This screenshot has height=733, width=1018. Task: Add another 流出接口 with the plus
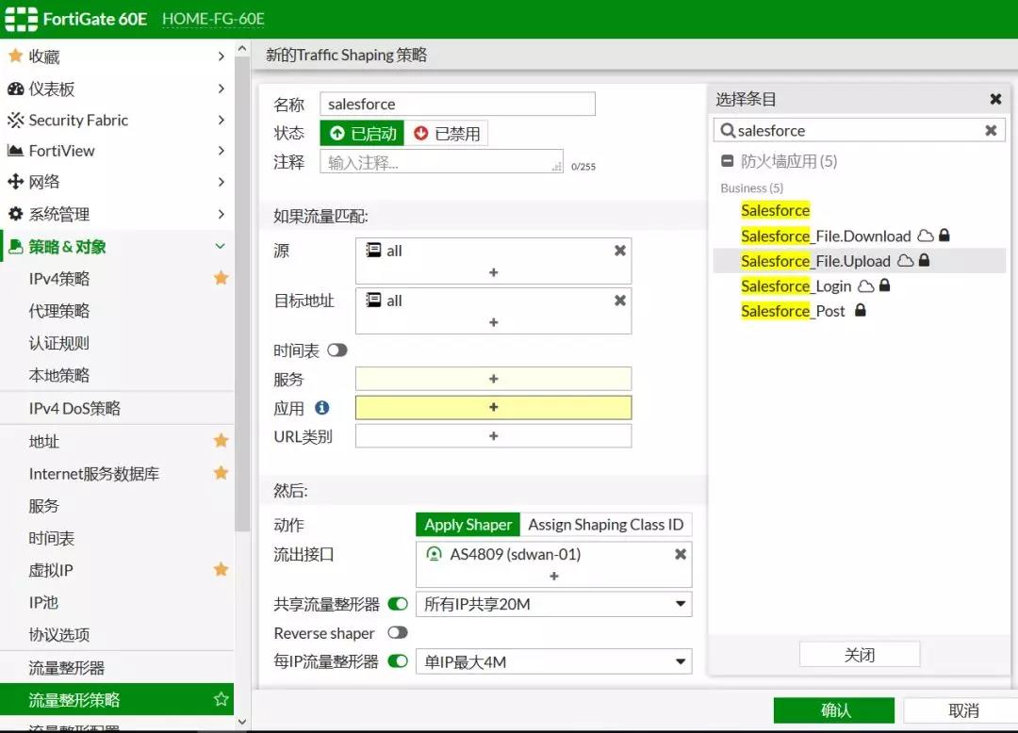554,576
